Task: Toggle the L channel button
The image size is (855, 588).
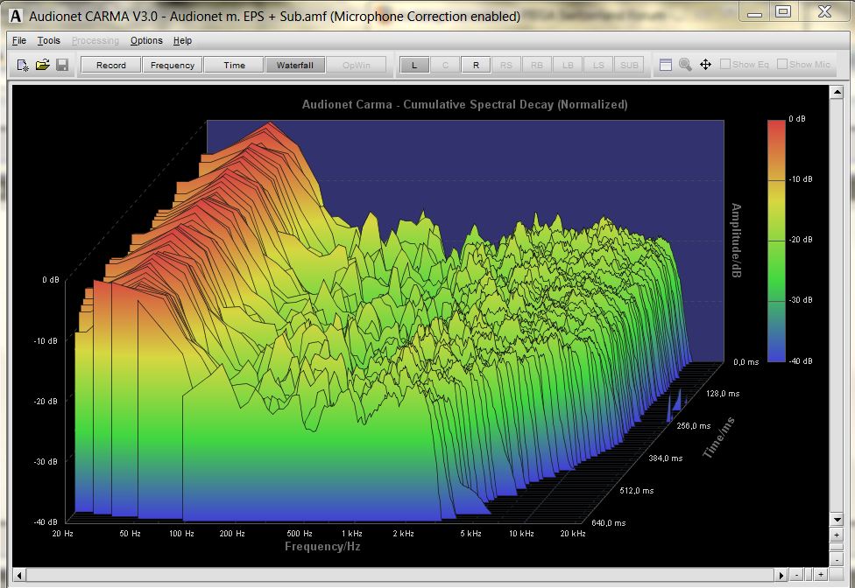Action: tap(414, 65)
